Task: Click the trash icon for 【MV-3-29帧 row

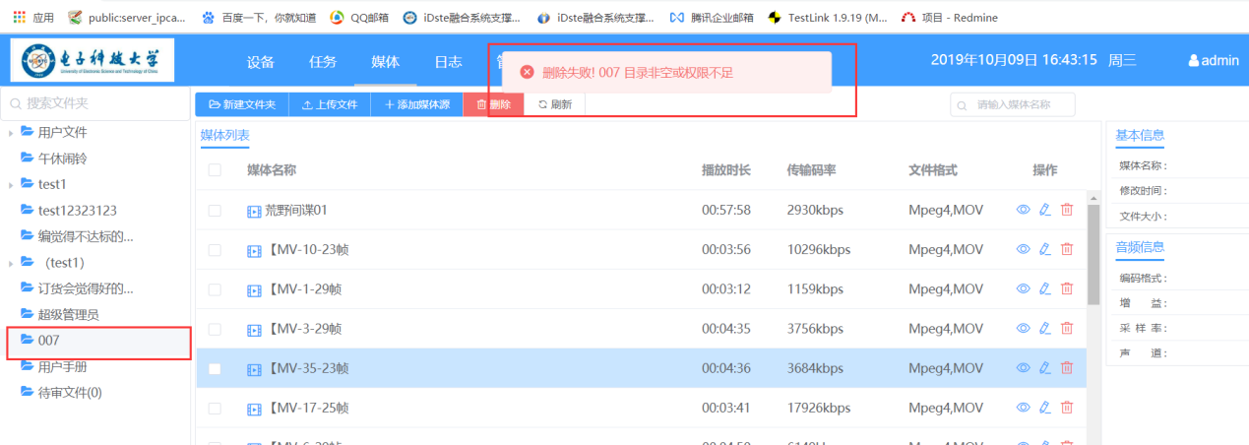Action: tap(1067, 328)
